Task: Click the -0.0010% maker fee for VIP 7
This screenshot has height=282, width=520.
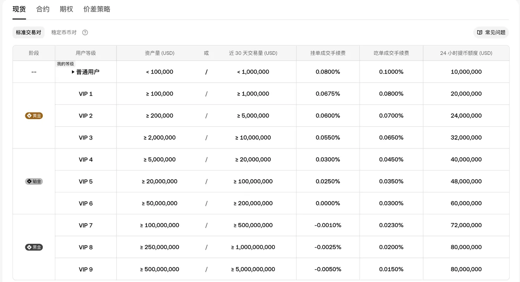Action: (x=328, y=225)
